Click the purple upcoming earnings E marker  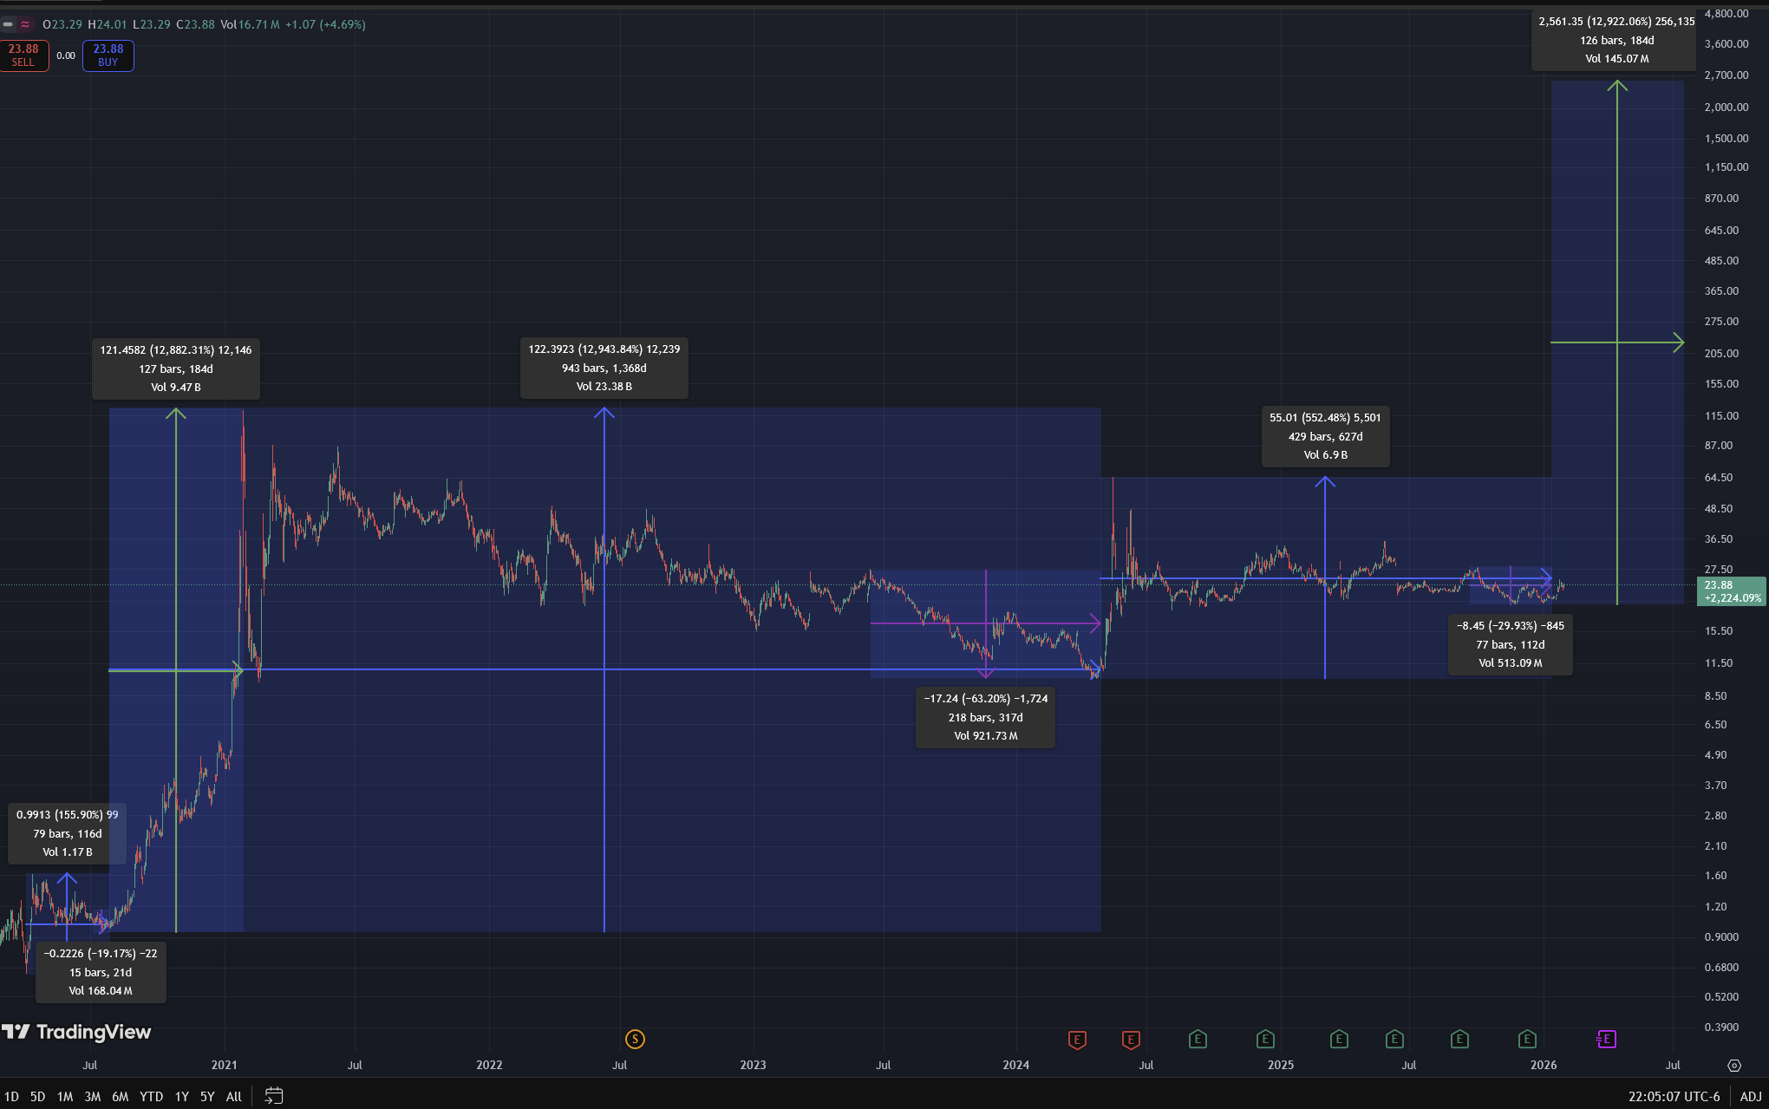tap(1606, 1039)
